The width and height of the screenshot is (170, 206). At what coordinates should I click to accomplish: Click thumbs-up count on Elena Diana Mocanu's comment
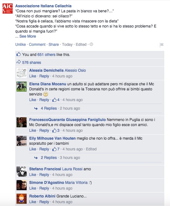click(x=56, y=100)
